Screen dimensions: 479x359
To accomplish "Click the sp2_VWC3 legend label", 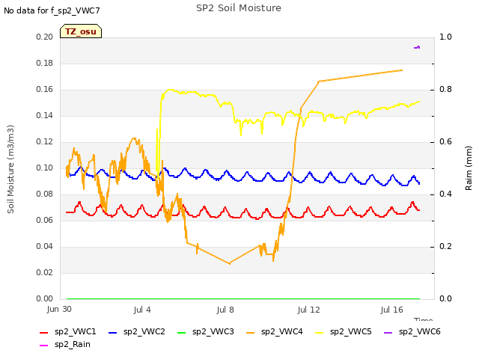I will coord(213,331).
